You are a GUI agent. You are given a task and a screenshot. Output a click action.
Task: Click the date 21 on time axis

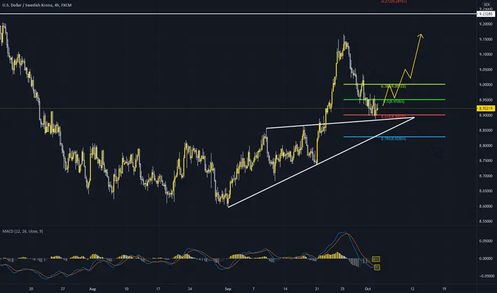tap(317, 289)
